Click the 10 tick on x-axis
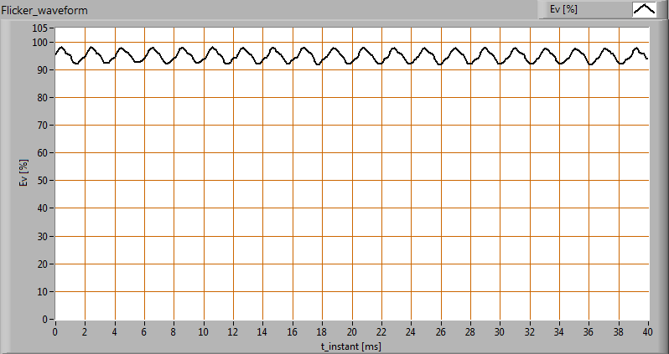The height and width of the screenshot is (354, 669). coord(204,331)
